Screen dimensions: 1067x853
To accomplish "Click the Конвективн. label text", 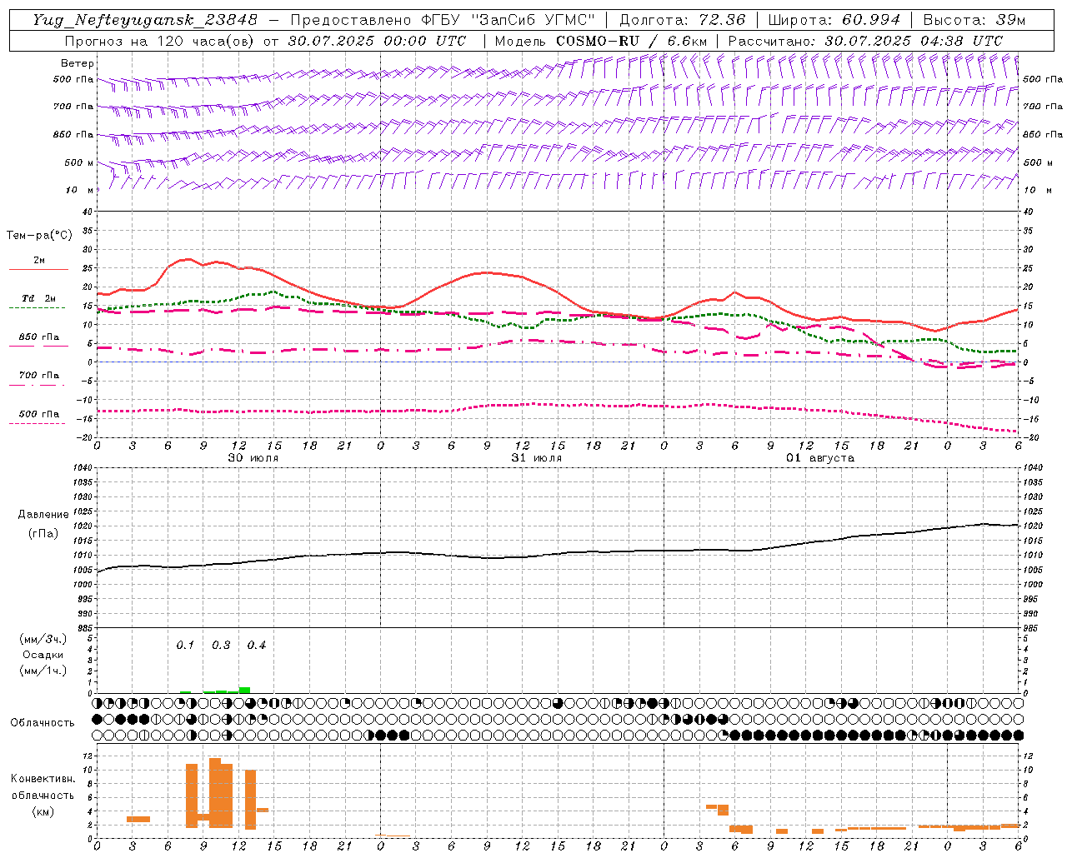I will pyautogui.click(x=43, y=779).
